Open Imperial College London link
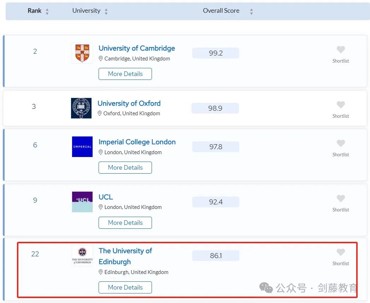Viewport: 370px width, 303px height. (137, 142)
